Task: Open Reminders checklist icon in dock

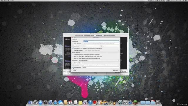Action: coord(75,102)
